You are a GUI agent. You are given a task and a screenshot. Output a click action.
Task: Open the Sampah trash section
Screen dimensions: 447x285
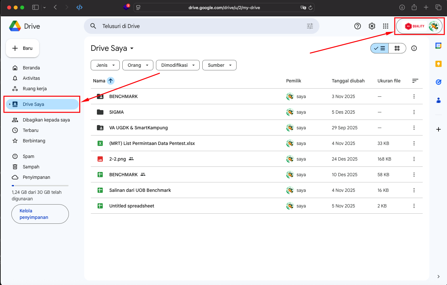[31, 166]
